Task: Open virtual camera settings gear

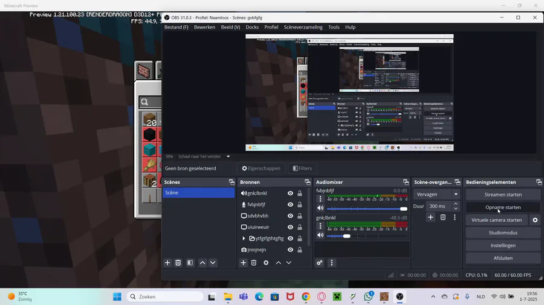Action: pos(536,220)
